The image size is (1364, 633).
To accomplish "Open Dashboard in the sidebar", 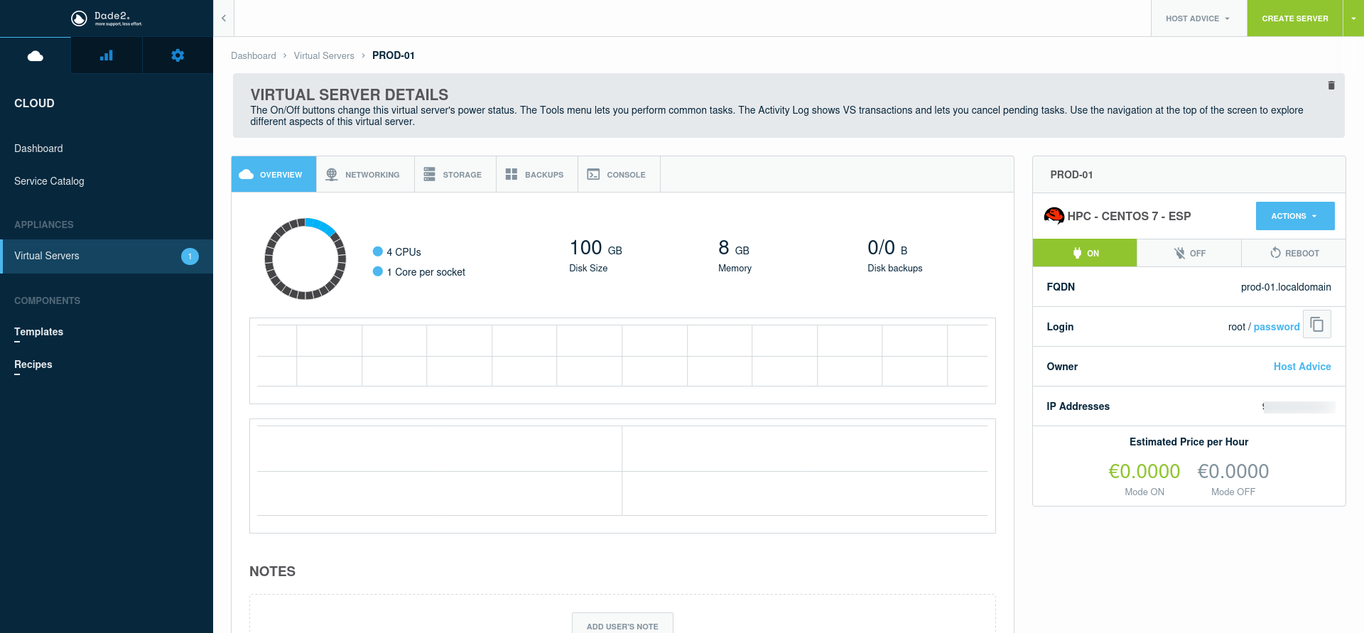I will [x=38, y=148].
